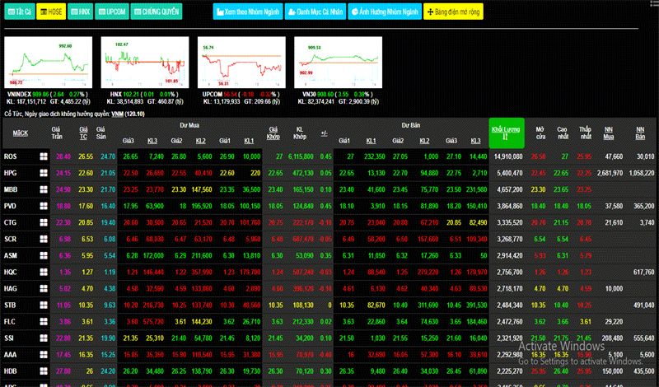Click the grid icon next to PVD
The width and height of the screenshot is (659, 387).
pyautogui.click(x=44, y=206)
